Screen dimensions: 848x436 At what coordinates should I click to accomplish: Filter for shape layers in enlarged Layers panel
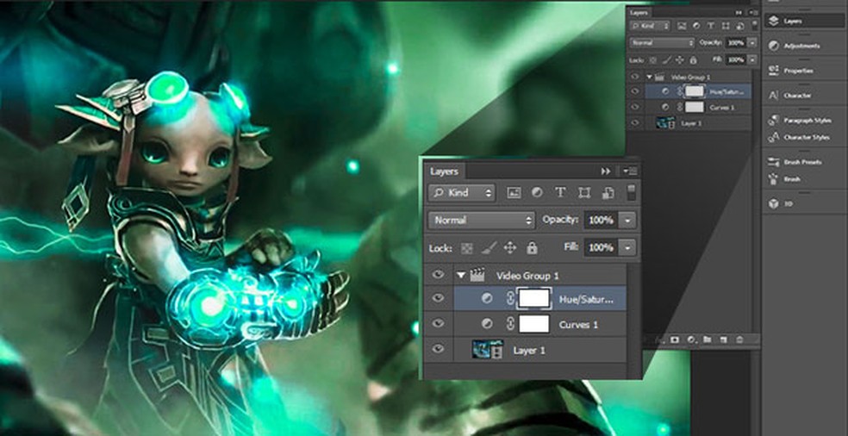click(x=584, y=192)
